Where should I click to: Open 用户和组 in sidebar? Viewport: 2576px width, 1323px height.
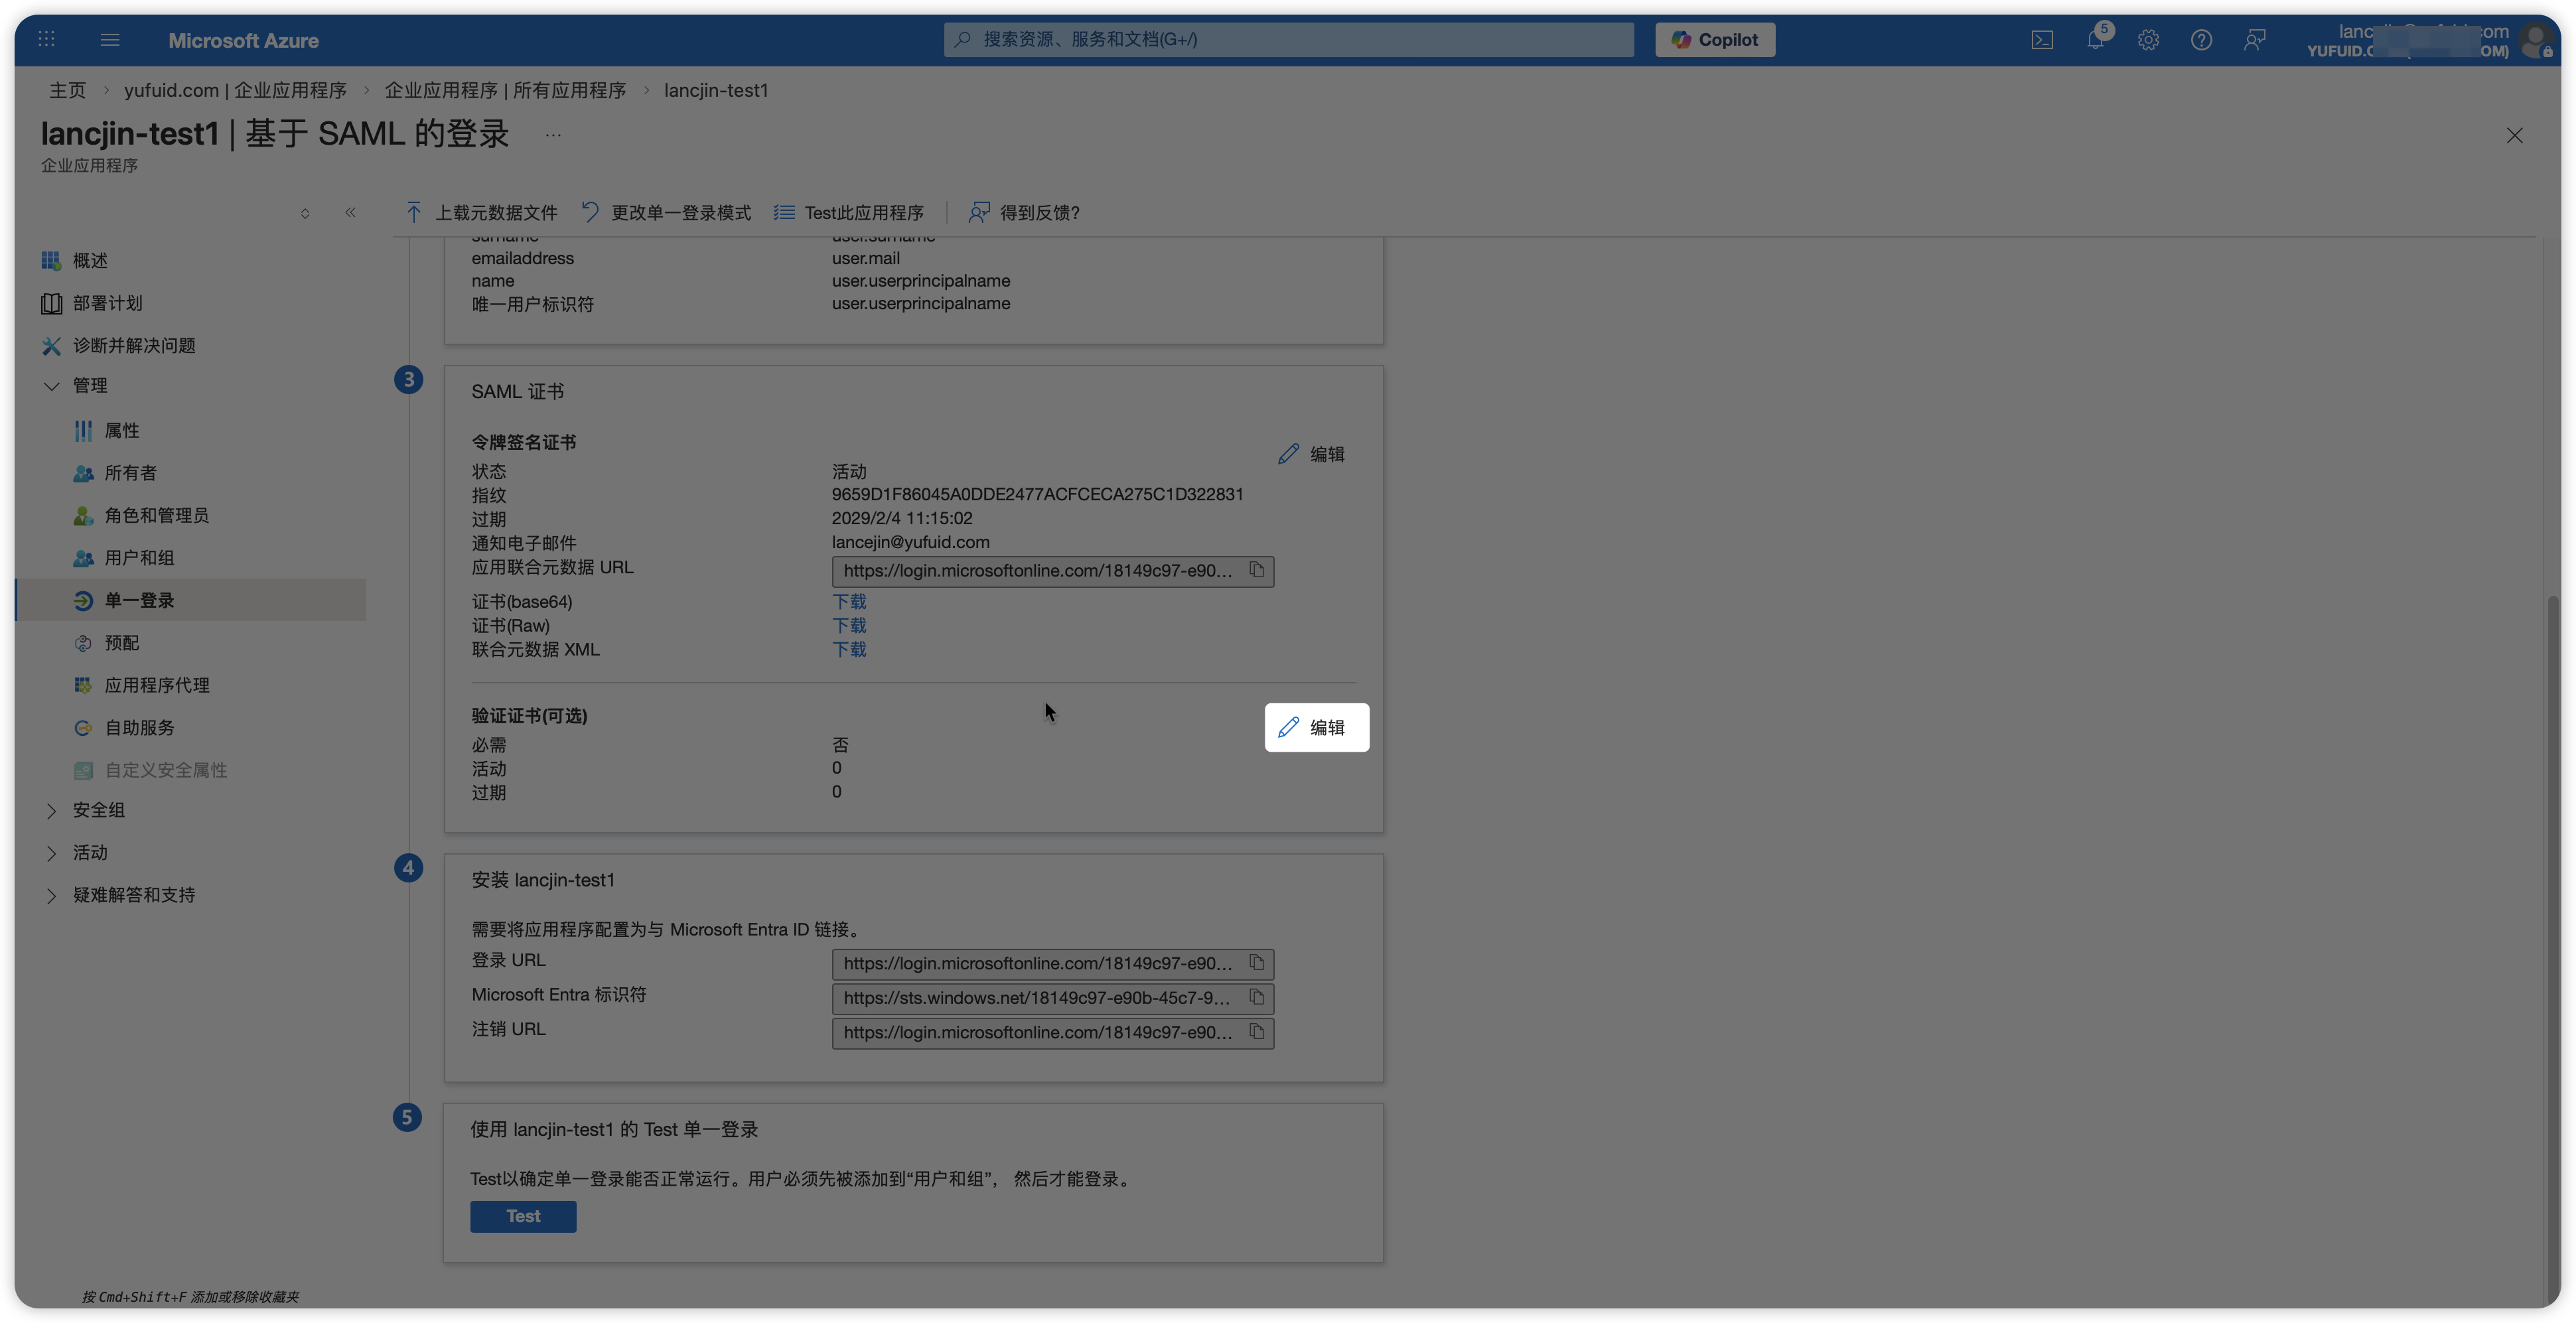tap(139, 558)
